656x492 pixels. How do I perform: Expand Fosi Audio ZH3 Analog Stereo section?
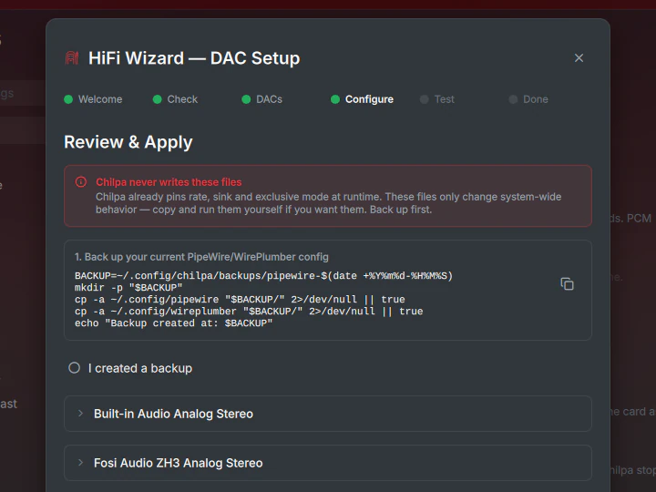tap(328, 463)
